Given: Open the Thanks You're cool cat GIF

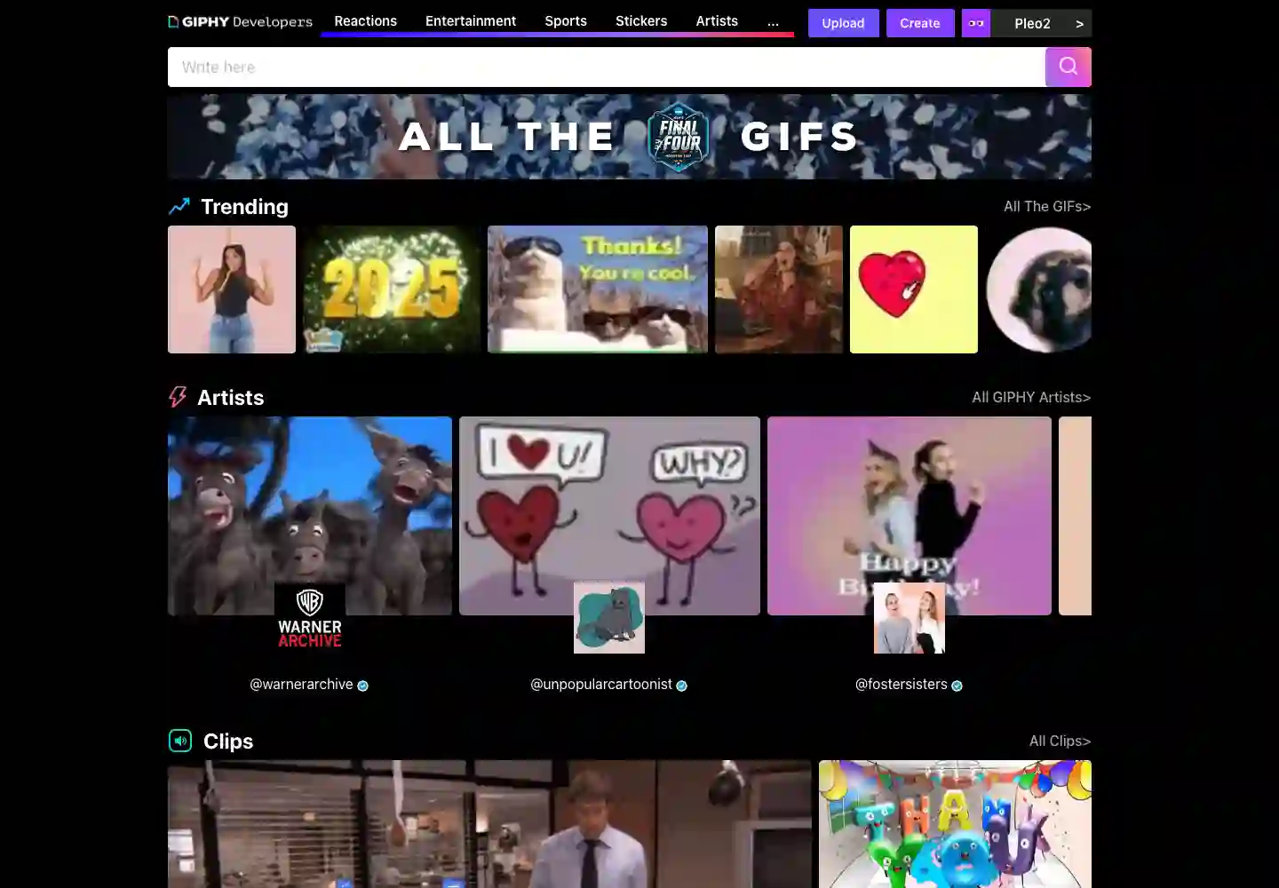Looking at the screenshot, I should pyautogui.click(x=598, y=289).
